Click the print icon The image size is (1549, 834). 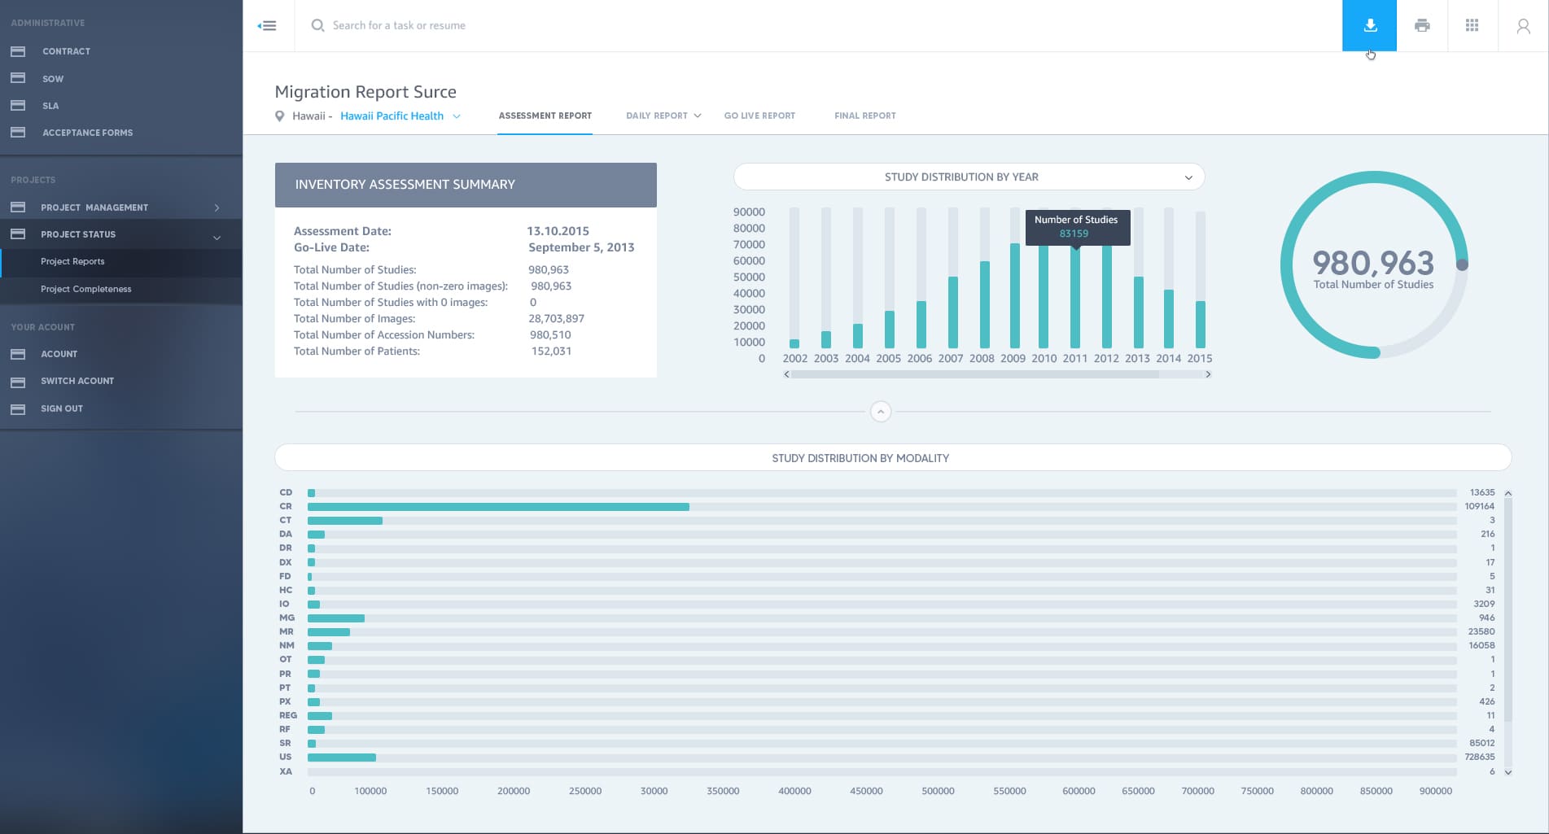[x=1422, y=25]
